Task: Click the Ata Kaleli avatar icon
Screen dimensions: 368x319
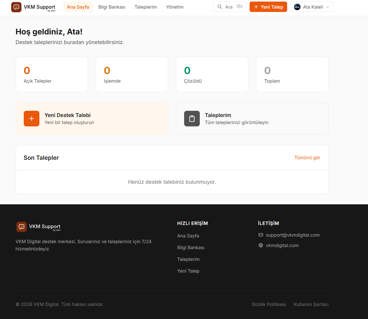Action: pyautogui.click(x=297, y=7)
